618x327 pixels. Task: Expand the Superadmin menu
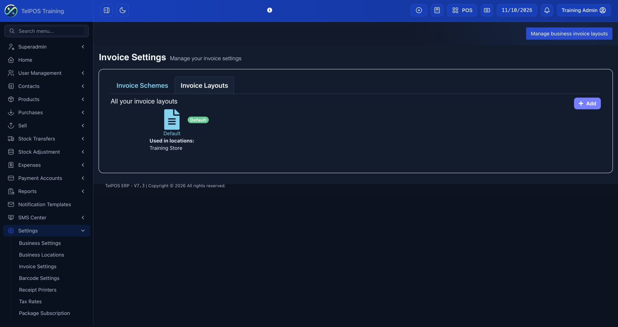coord(46,47)
